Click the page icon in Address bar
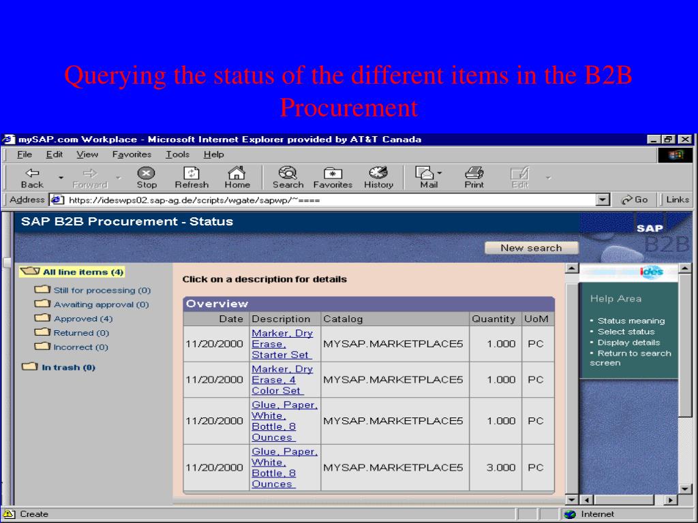This screenshot has width=698, height=523. click(x=57, y=200)
